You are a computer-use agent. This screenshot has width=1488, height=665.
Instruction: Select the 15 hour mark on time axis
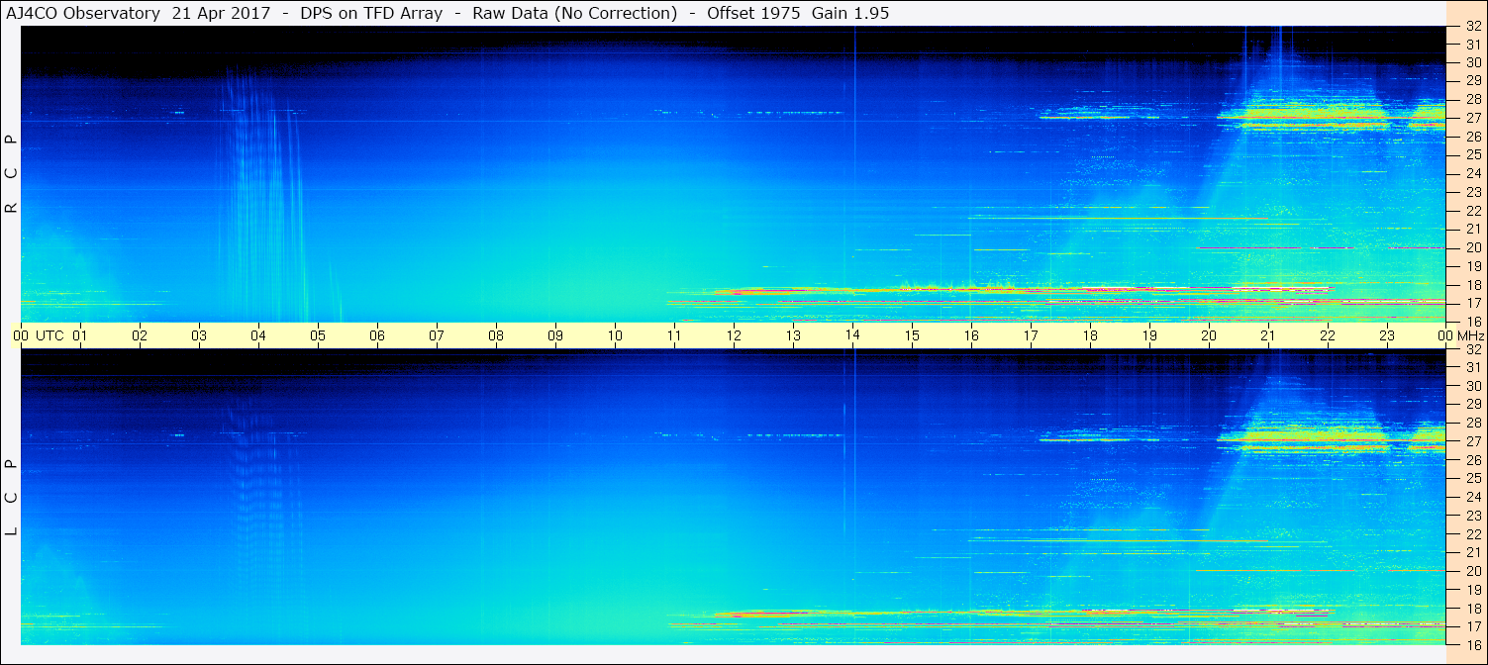pos(912,335)
